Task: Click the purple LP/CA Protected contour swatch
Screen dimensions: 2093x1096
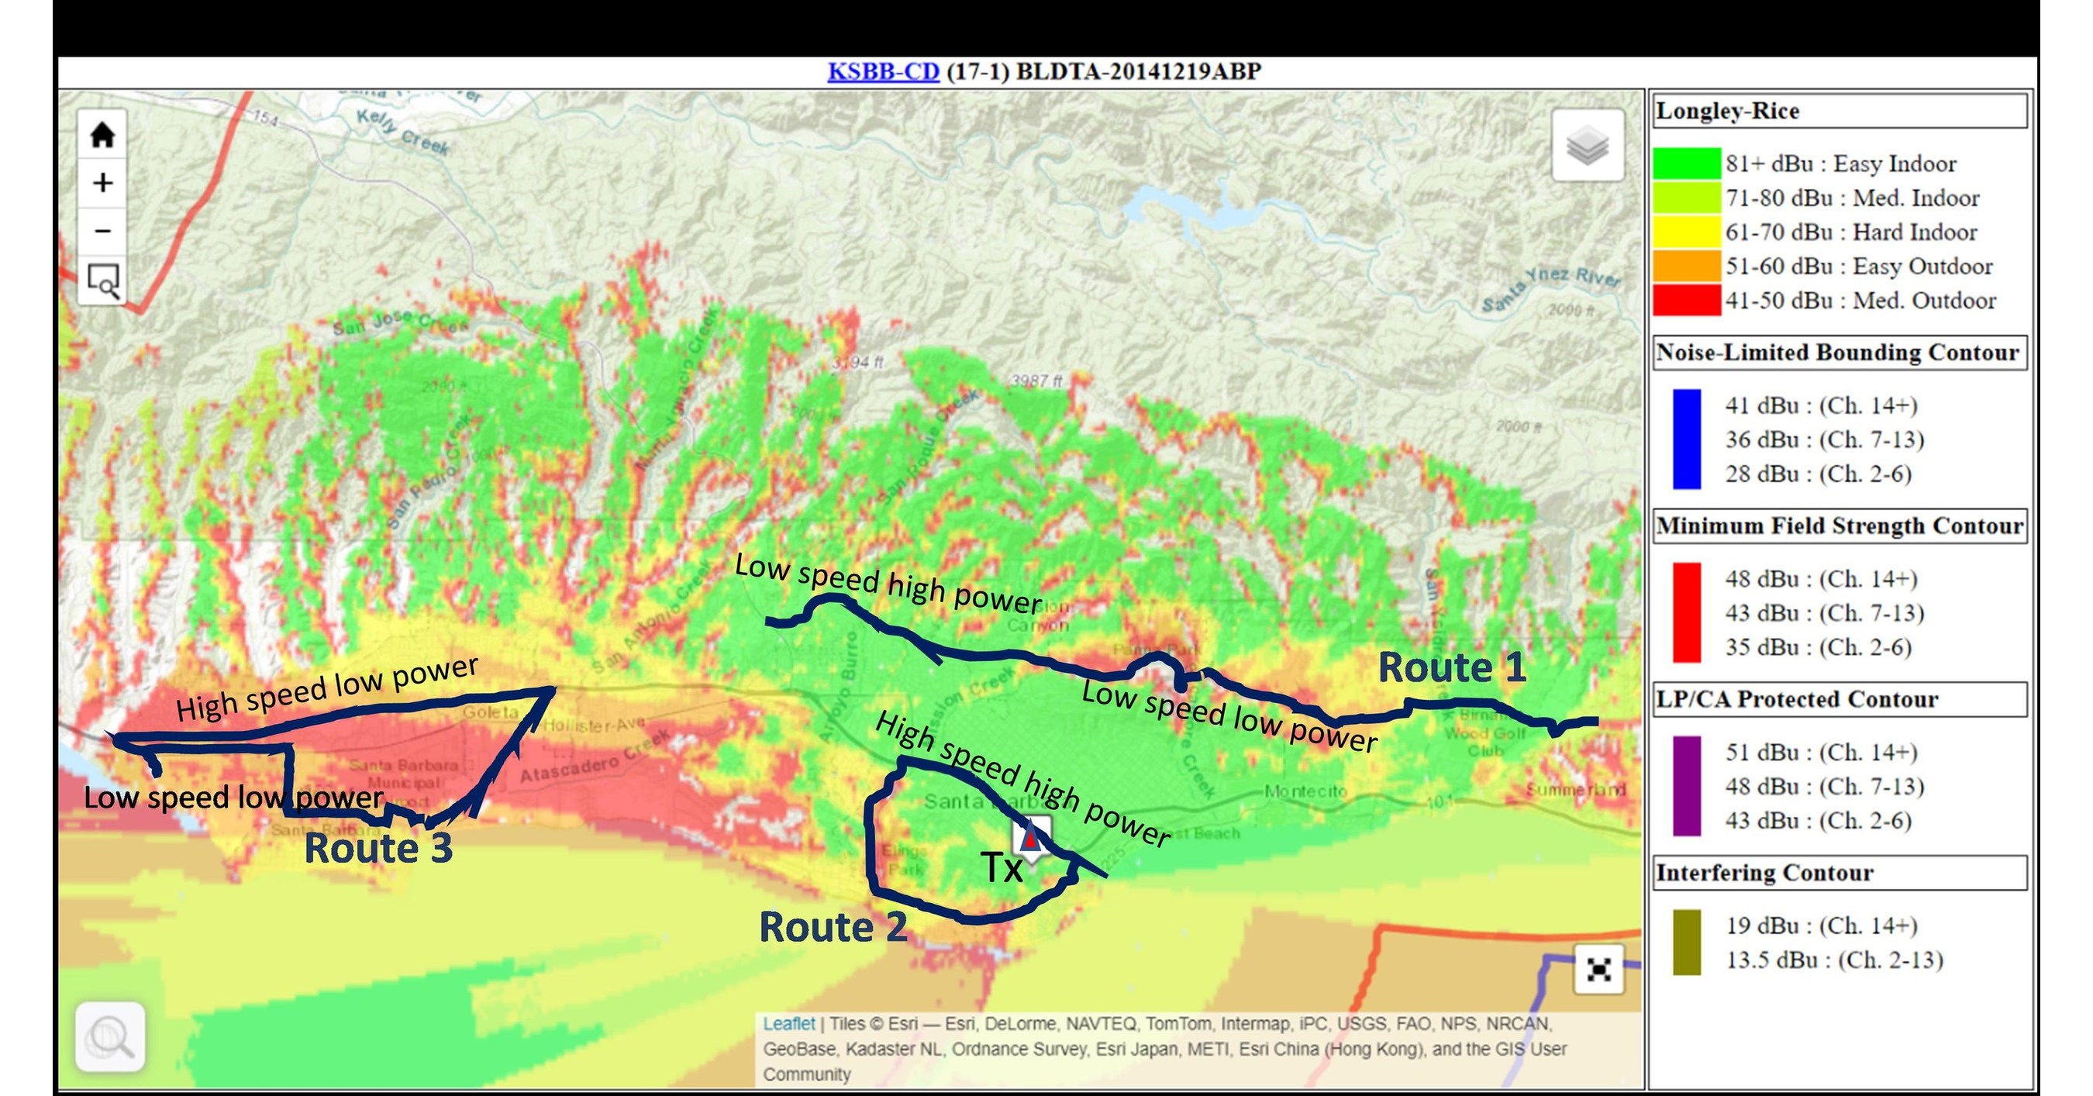Action: pos(1687,786)
